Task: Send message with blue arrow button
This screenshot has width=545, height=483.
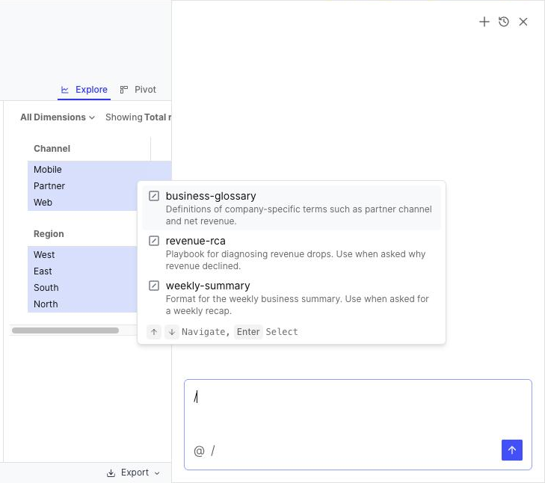Action: [x=511, y=450]
